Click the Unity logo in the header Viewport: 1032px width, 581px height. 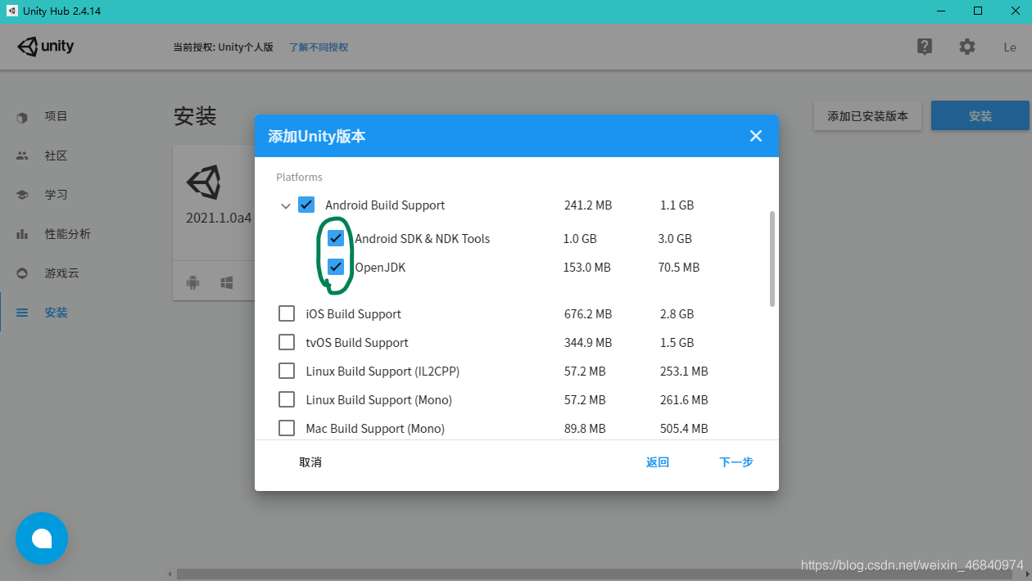(46, 47)
